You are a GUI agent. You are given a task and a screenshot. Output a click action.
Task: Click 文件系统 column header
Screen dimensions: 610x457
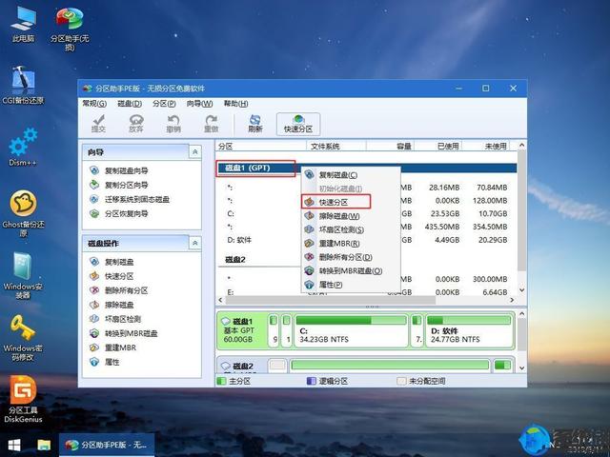(336, 146)
